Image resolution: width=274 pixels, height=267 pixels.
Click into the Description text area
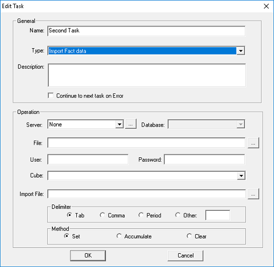(x=147, y=75)
